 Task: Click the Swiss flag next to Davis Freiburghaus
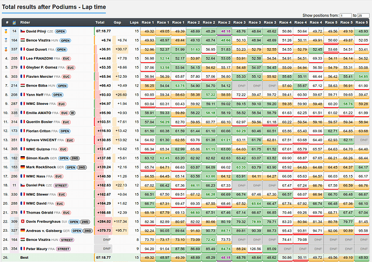pos(23,221)
